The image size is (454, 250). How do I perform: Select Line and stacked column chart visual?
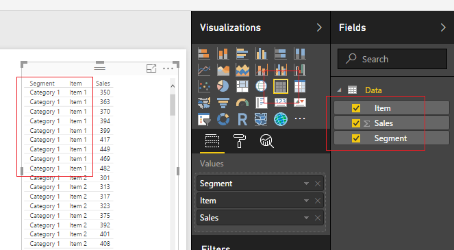261,70
